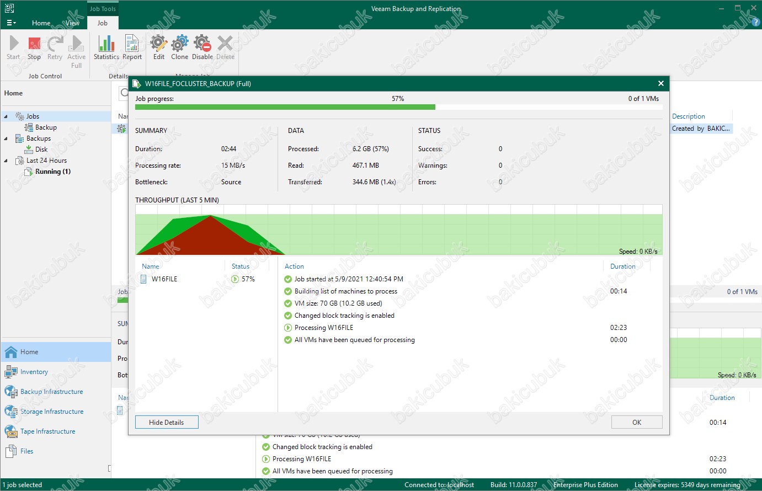
Task: Select 'Processing W16FILE' action in dialog
Action: [x=324, y=328]
